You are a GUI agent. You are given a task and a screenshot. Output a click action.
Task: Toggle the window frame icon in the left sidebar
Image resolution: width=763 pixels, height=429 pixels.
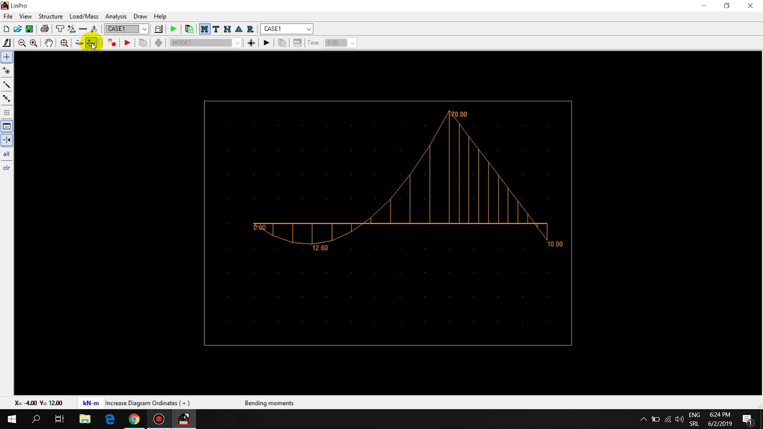(x=7, y=126)
